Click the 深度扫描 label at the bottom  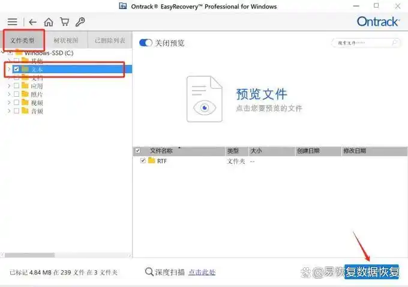coord(170,272)
